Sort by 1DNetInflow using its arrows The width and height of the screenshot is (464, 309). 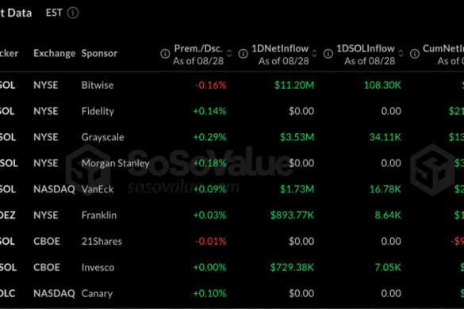point(315,54)
